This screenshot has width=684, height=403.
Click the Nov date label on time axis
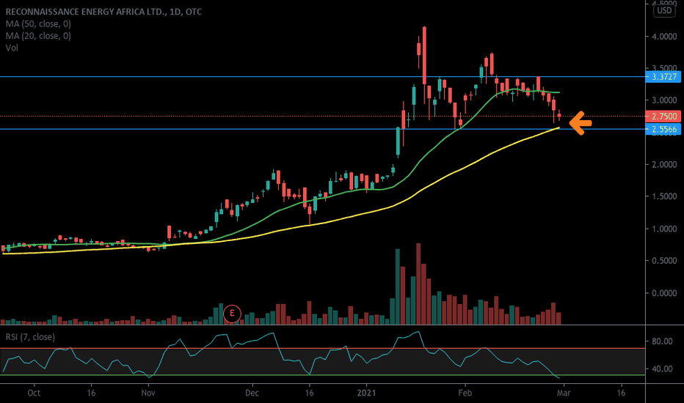pos(148,393)
